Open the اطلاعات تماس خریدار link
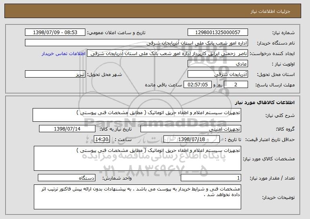 click(64, 53)
